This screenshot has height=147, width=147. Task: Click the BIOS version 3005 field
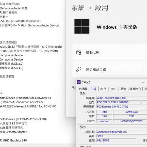[122, 136]
